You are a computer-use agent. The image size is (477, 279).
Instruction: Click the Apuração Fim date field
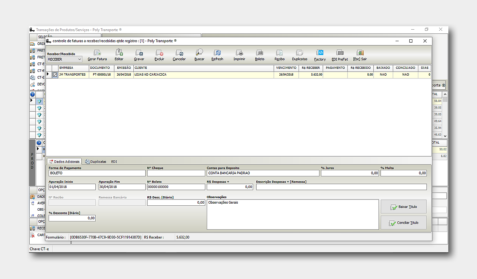click(122, 187)
